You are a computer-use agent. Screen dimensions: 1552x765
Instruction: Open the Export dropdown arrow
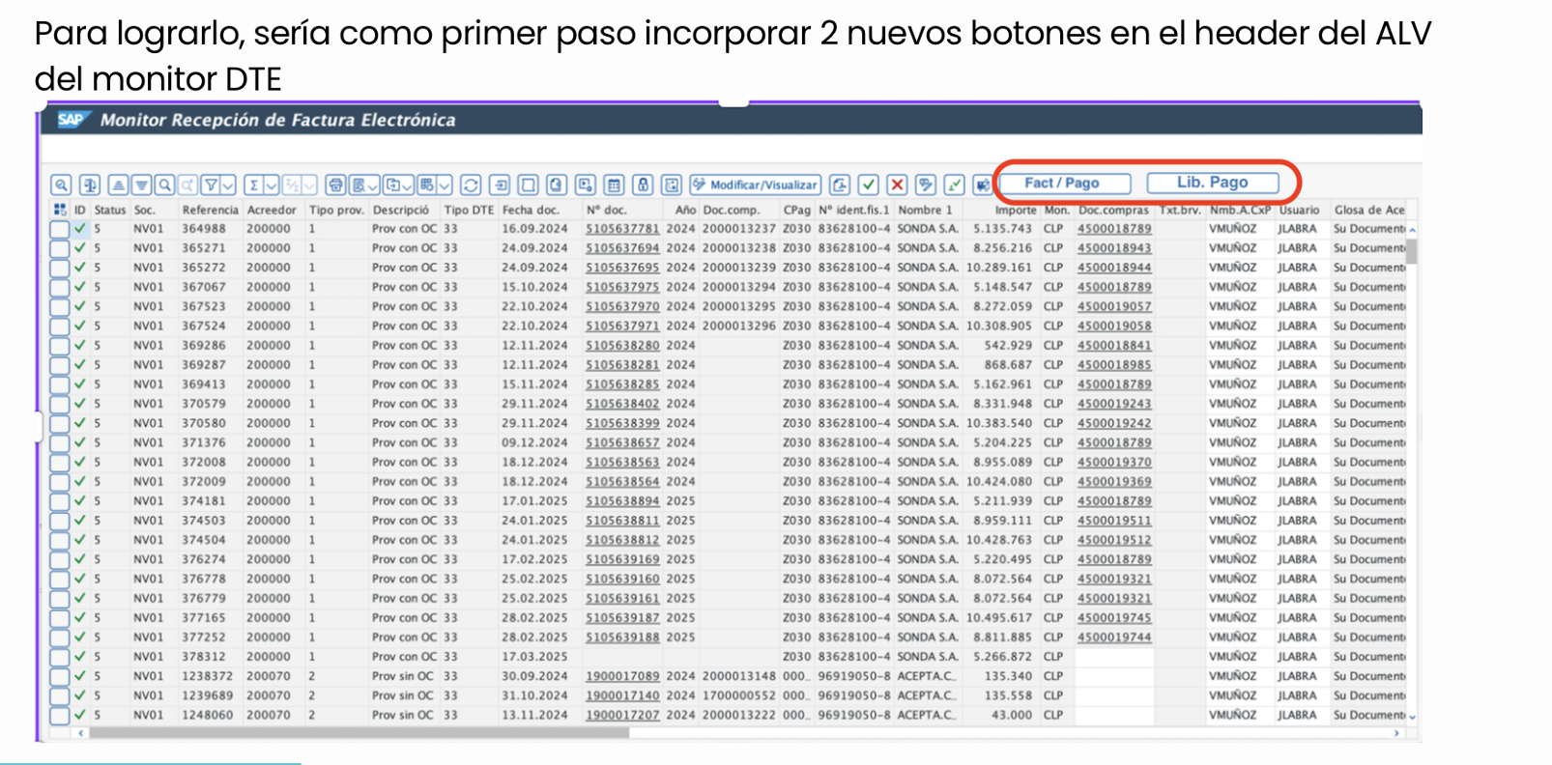point(407,184)
